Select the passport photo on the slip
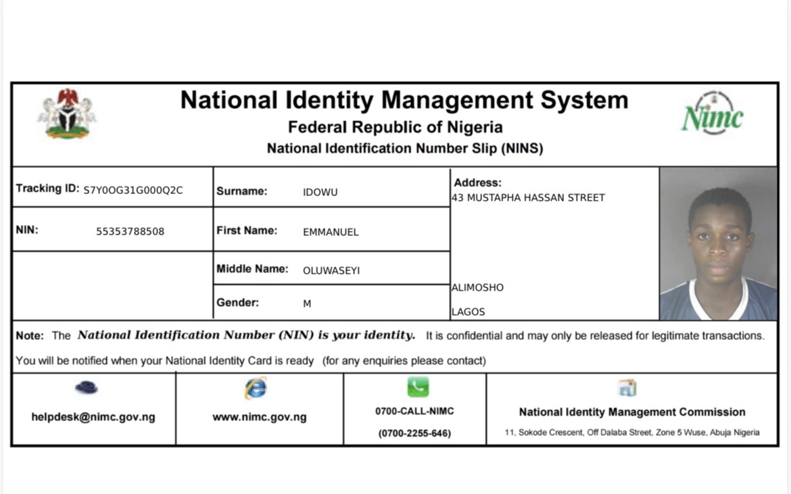Image resolution: width=791 pixels, height=494 pixels. tap(718, 243)
